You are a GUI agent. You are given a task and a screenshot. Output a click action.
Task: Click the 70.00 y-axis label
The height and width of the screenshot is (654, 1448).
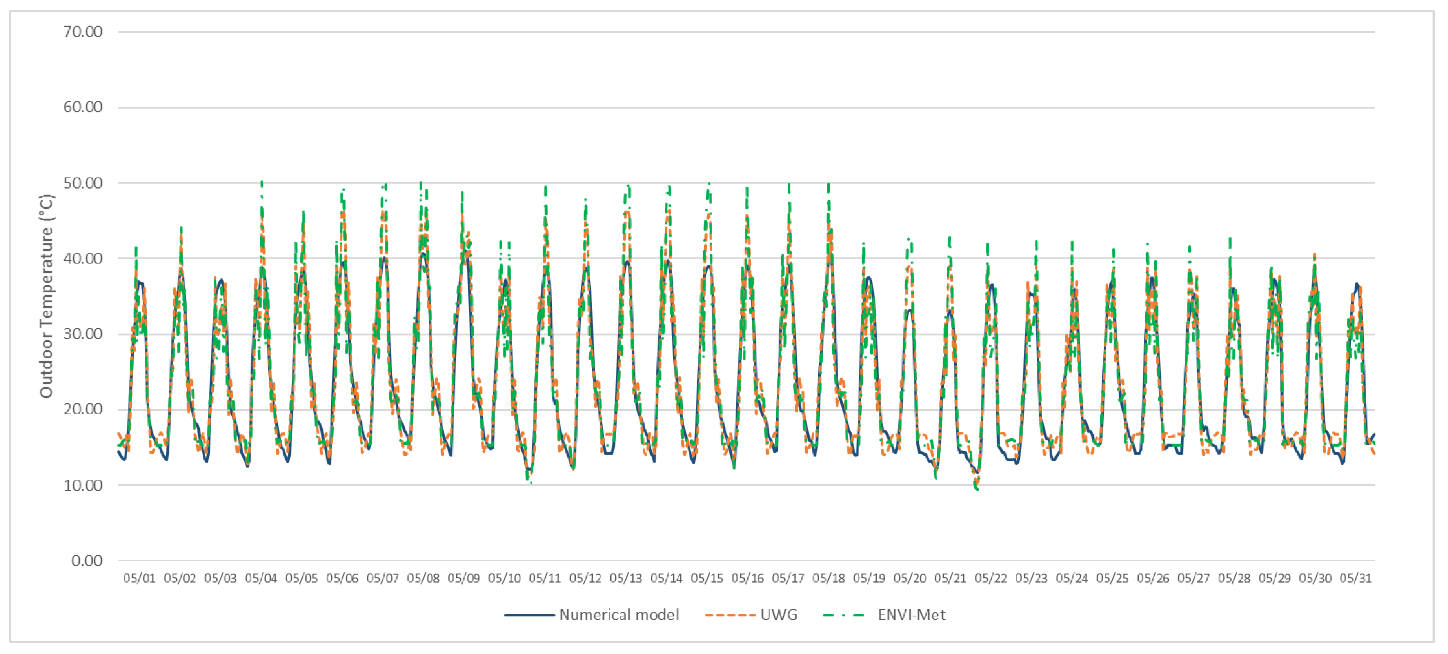tap(83, 32)
